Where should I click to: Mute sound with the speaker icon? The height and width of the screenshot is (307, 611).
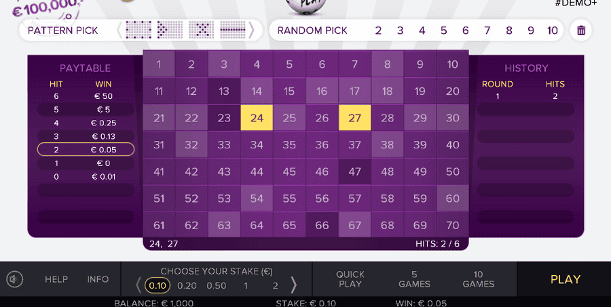point(15,279)
